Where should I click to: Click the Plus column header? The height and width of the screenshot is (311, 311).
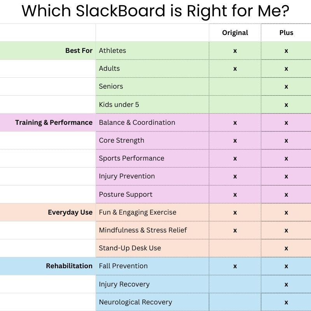click(286, 33)
